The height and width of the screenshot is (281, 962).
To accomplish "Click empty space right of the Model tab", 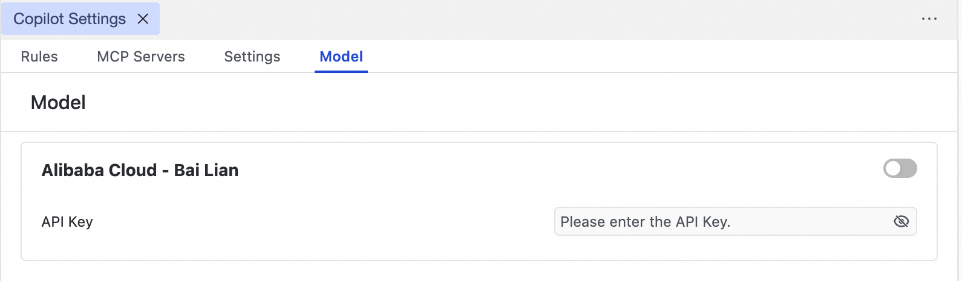I will point(605,57).
